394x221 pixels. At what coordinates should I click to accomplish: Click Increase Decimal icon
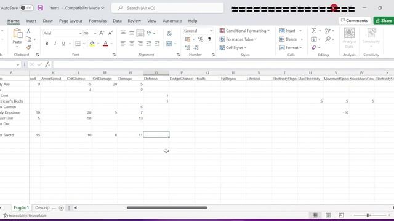tap(187, 47)
